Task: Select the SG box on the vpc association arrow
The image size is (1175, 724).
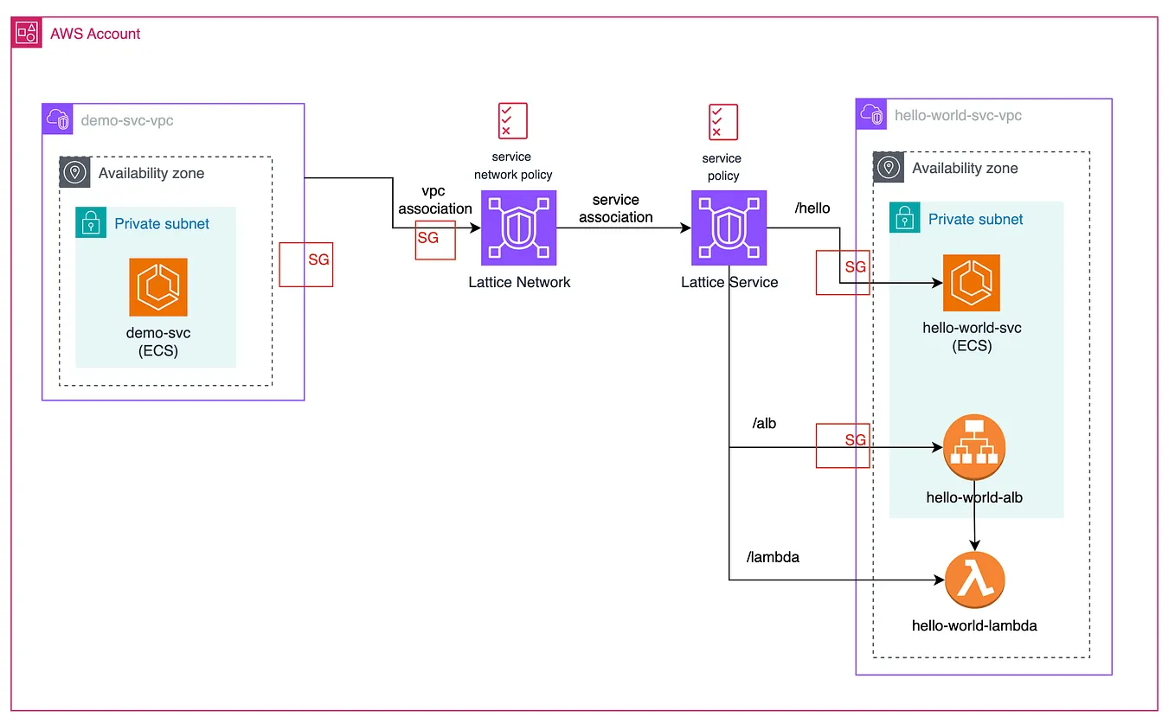Action: (435, 240)
